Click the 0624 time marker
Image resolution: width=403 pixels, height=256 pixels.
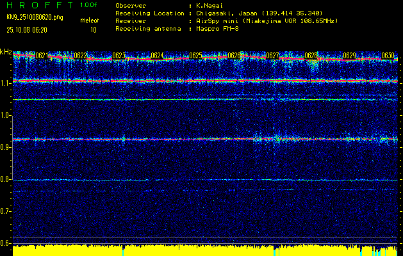[x=158, y=56]
